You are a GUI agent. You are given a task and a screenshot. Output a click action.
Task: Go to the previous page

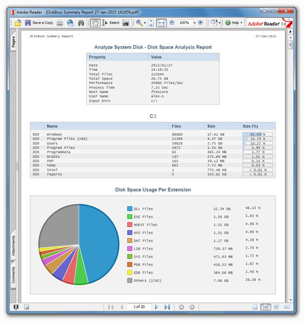[x=122, y=307]
